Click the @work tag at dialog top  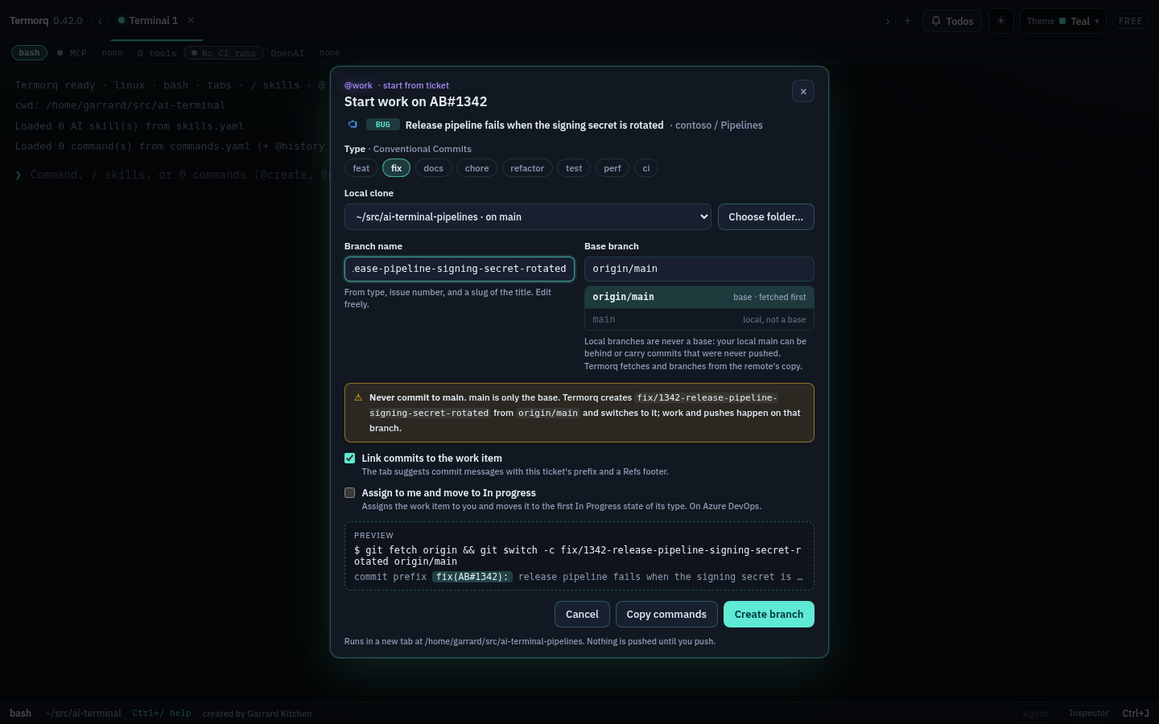coord(358,85)
